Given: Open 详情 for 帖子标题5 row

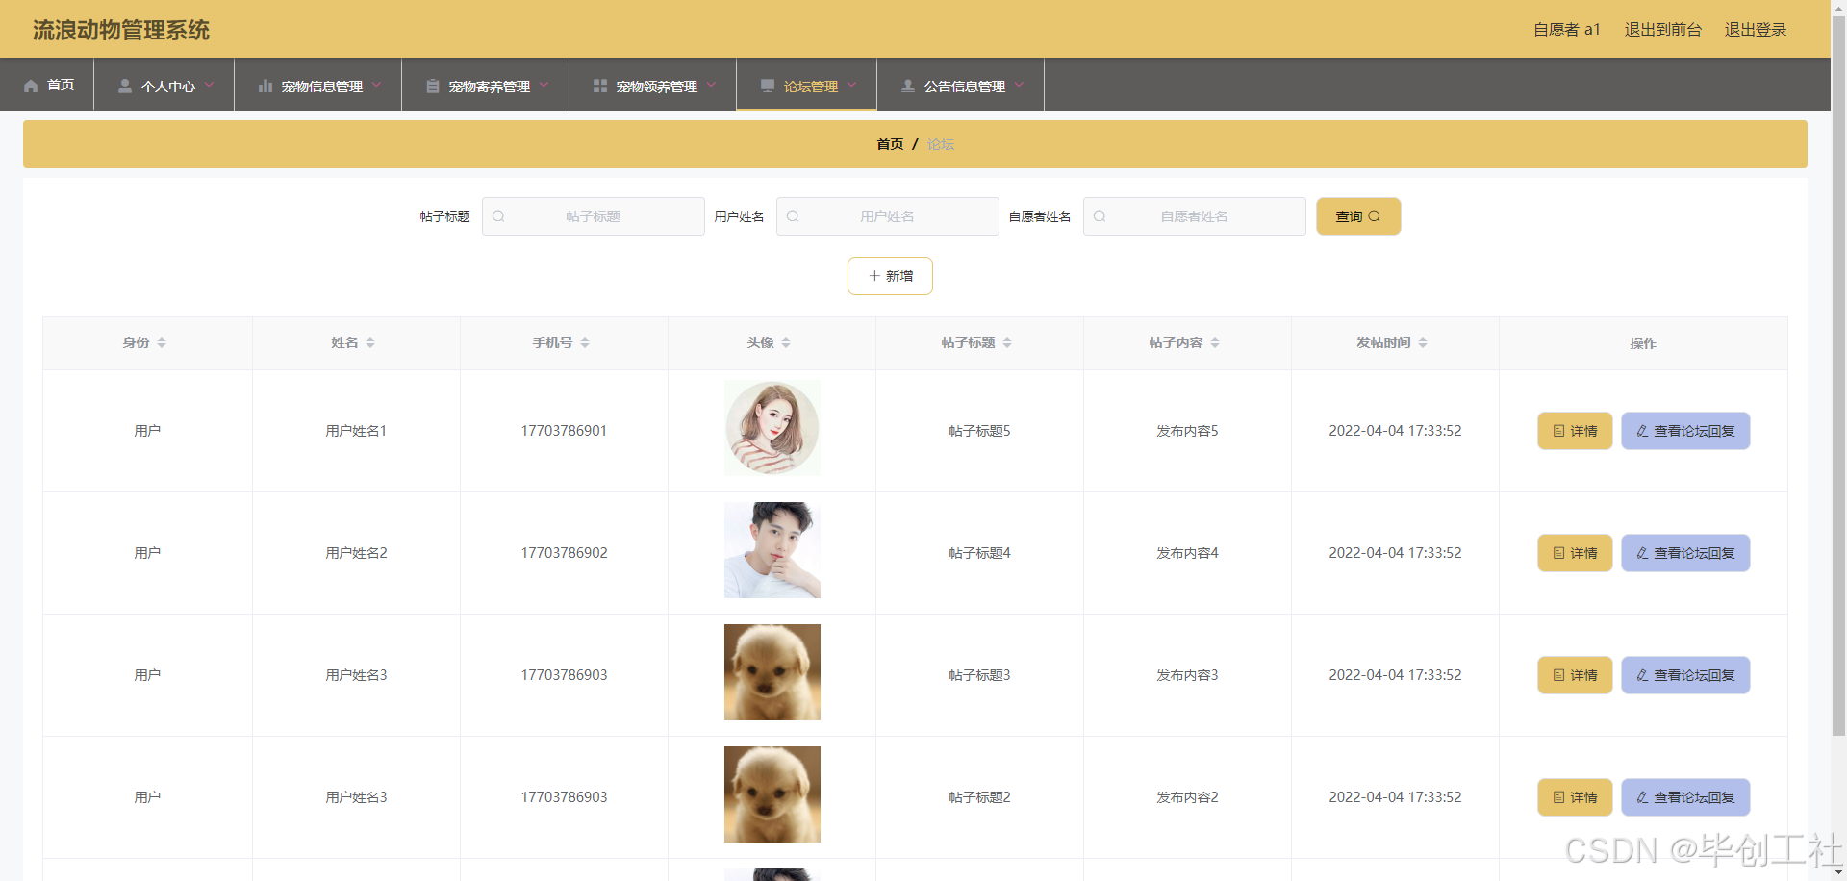Looking at the screenshot, I should click(x=1575, y=431).
